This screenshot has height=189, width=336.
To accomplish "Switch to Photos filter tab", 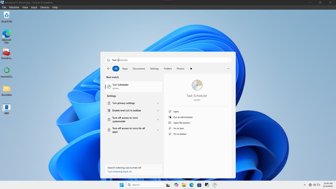I will tap(181, 69).
